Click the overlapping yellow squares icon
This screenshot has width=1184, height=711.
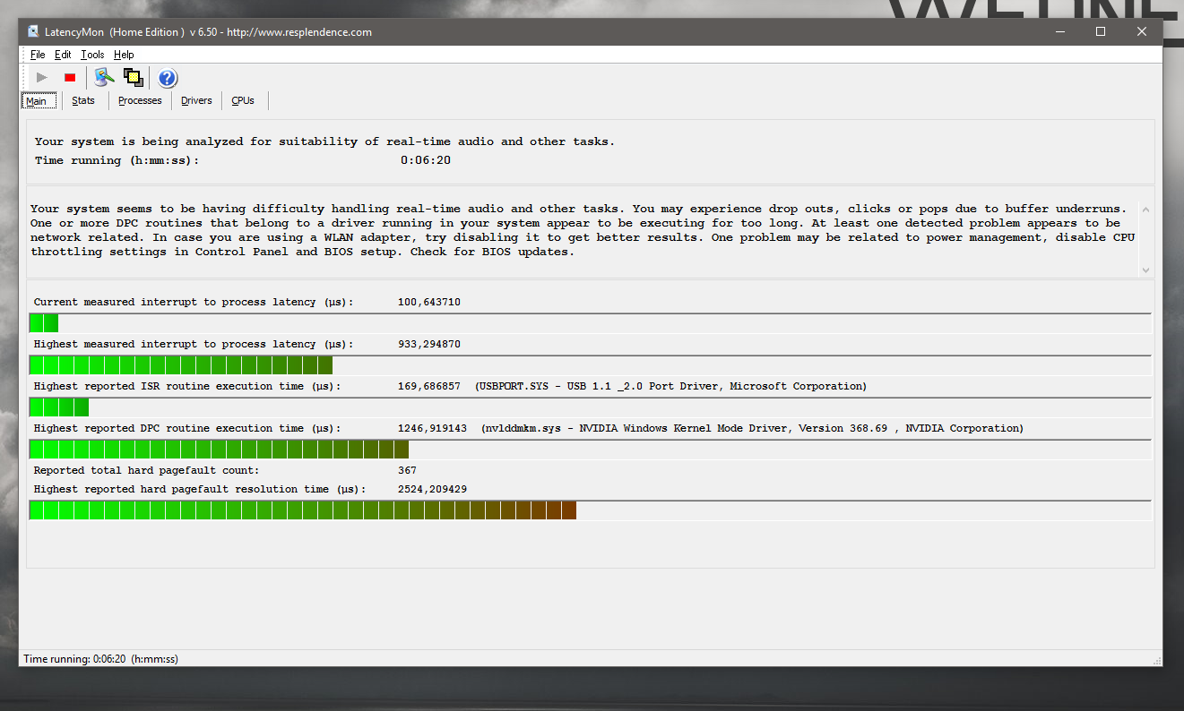(134, 78)
